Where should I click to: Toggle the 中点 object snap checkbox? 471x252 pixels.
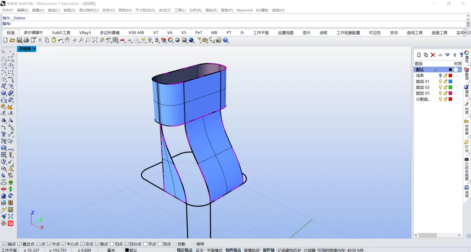(x=49, y=244)
